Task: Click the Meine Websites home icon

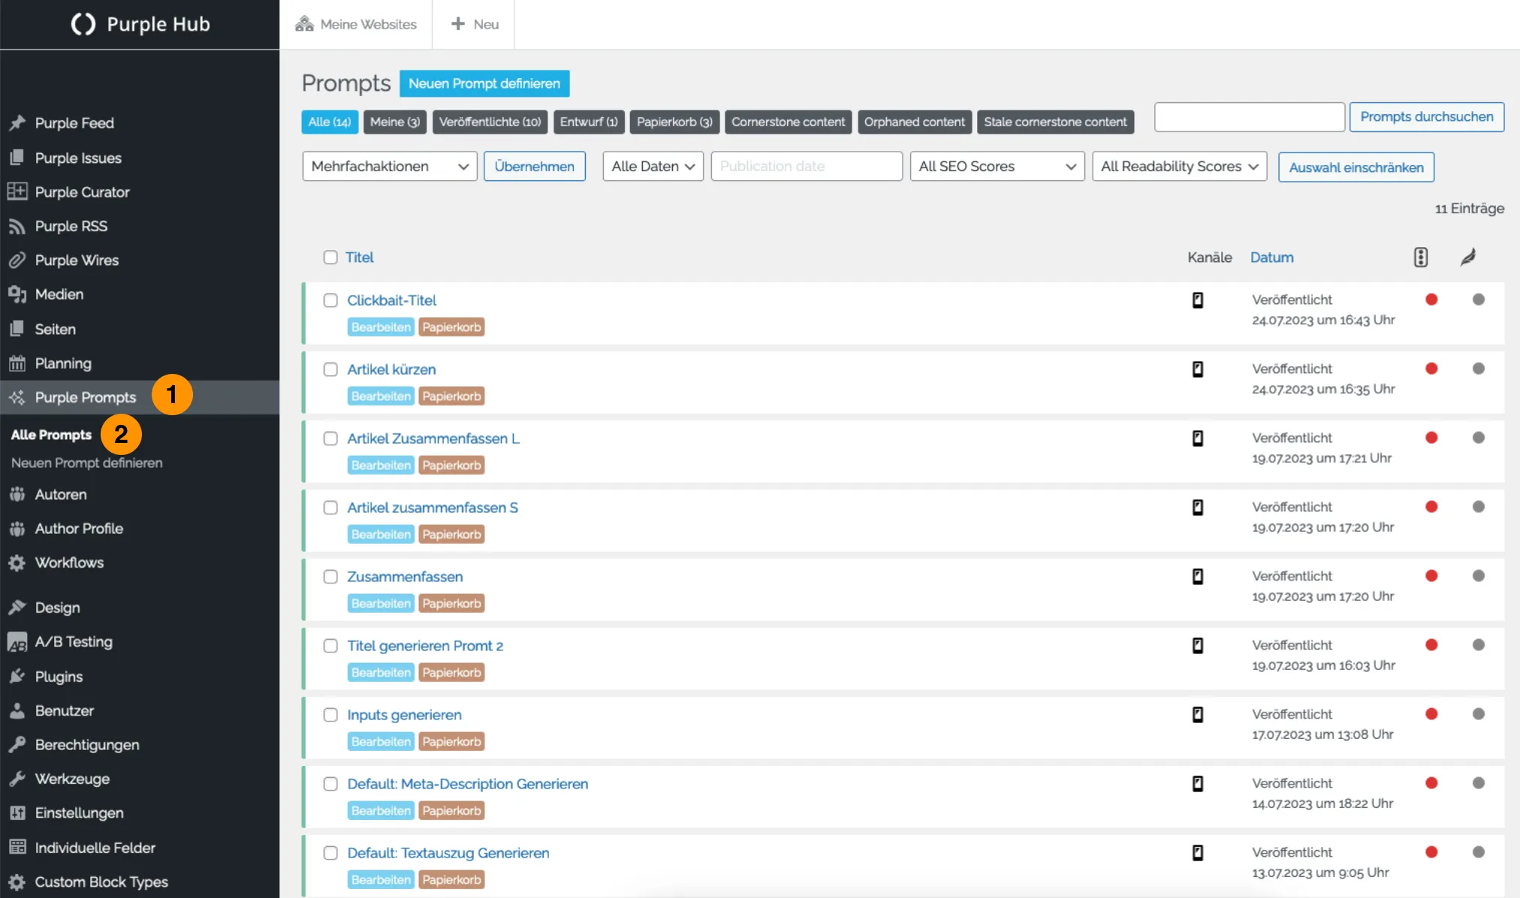Action: [304, 24]
